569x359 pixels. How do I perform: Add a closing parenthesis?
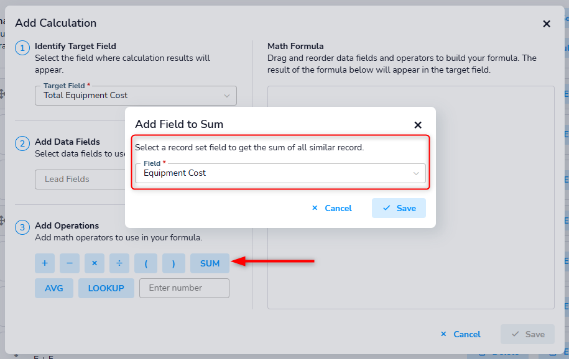(x=173, y=263)
